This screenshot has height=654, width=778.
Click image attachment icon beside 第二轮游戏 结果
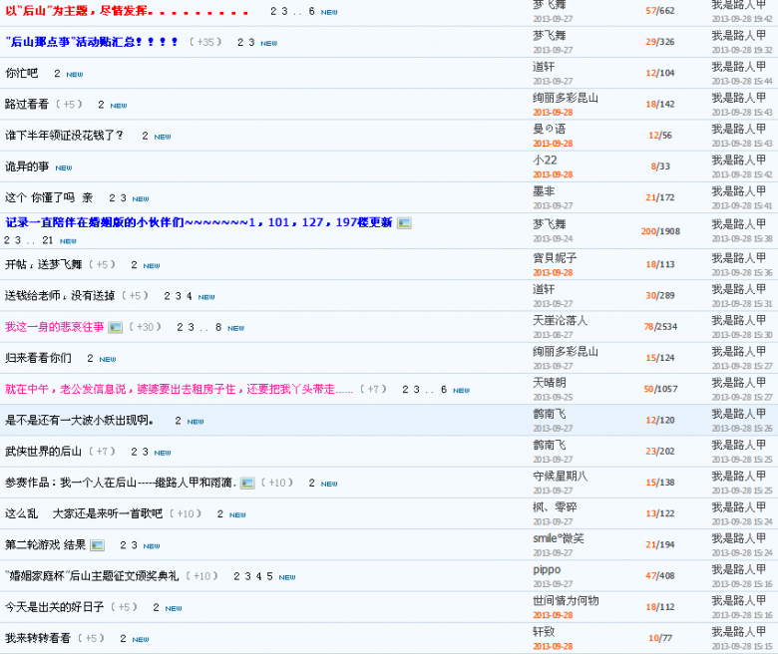[97, 545]
